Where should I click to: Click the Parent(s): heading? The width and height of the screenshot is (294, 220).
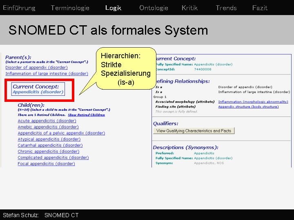[x=18, y=57]
